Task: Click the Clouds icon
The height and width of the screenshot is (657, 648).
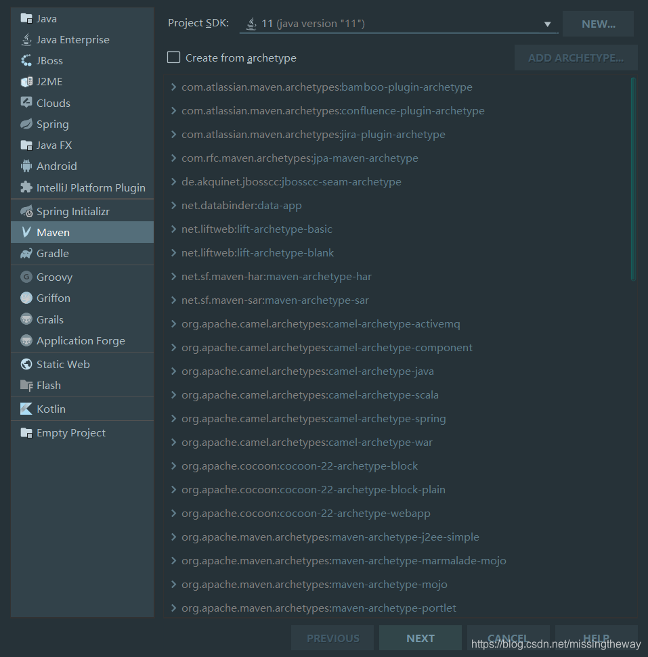Action: (26, 103)
